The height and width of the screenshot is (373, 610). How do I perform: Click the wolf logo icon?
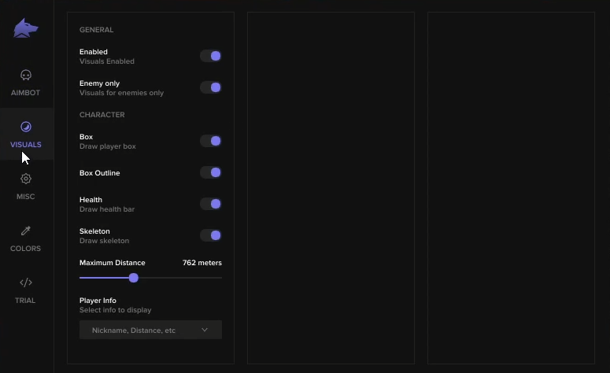(x=25, y=29)
